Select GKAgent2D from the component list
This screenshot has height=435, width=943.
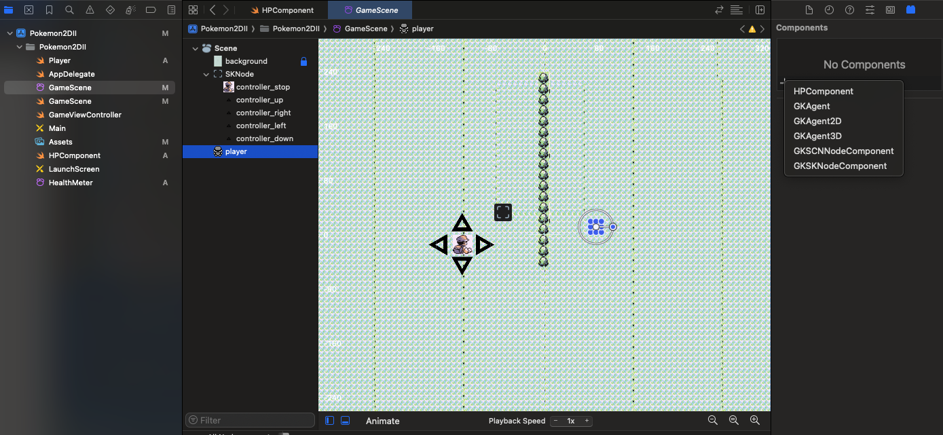click(x=817, y=121)
